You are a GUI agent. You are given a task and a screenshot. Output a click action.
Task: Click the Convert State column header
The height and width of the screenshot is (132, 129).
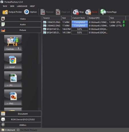80,18
